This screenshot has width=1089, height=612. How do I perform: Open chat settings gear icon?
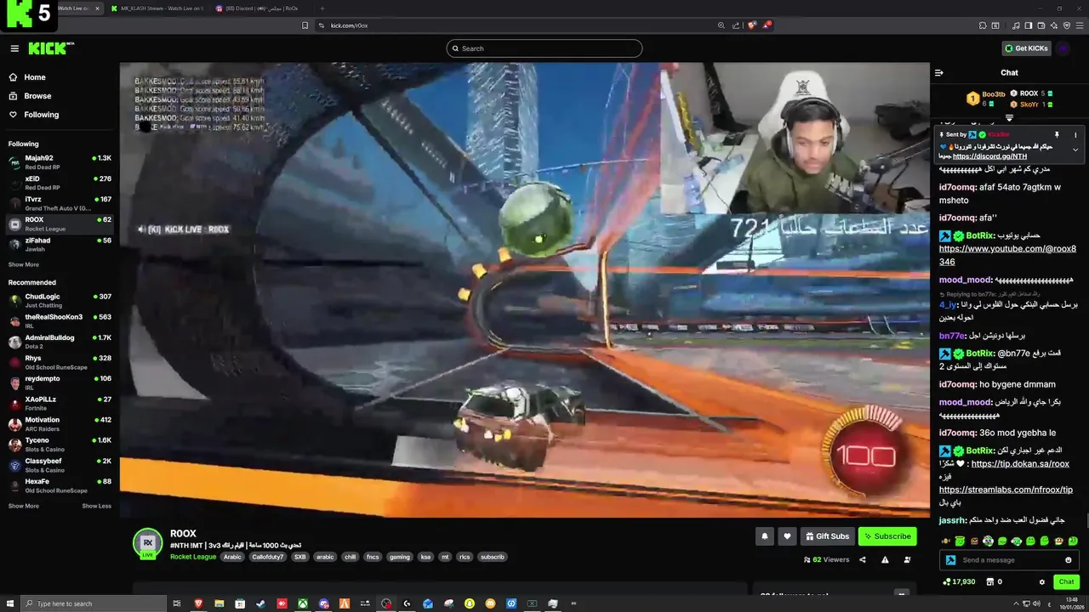tap(1042, 581)
